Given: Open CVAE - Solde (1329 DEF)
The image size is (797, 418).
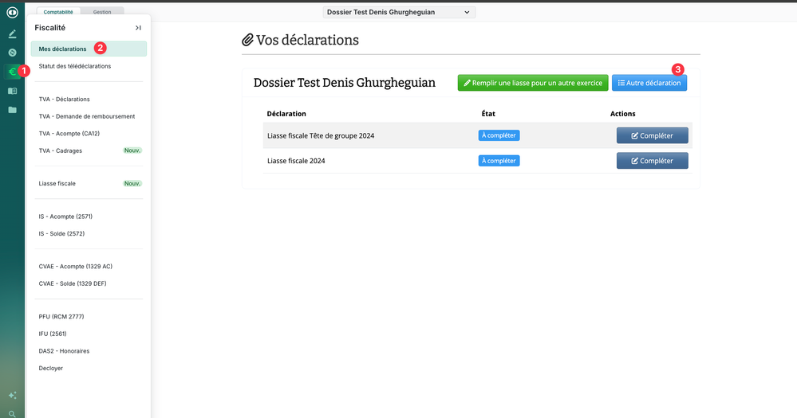Looking at the screenshot, I should (73, 283).
